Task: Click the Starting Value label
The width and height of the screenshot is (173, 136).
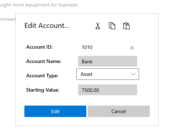Action: (43, 90)
